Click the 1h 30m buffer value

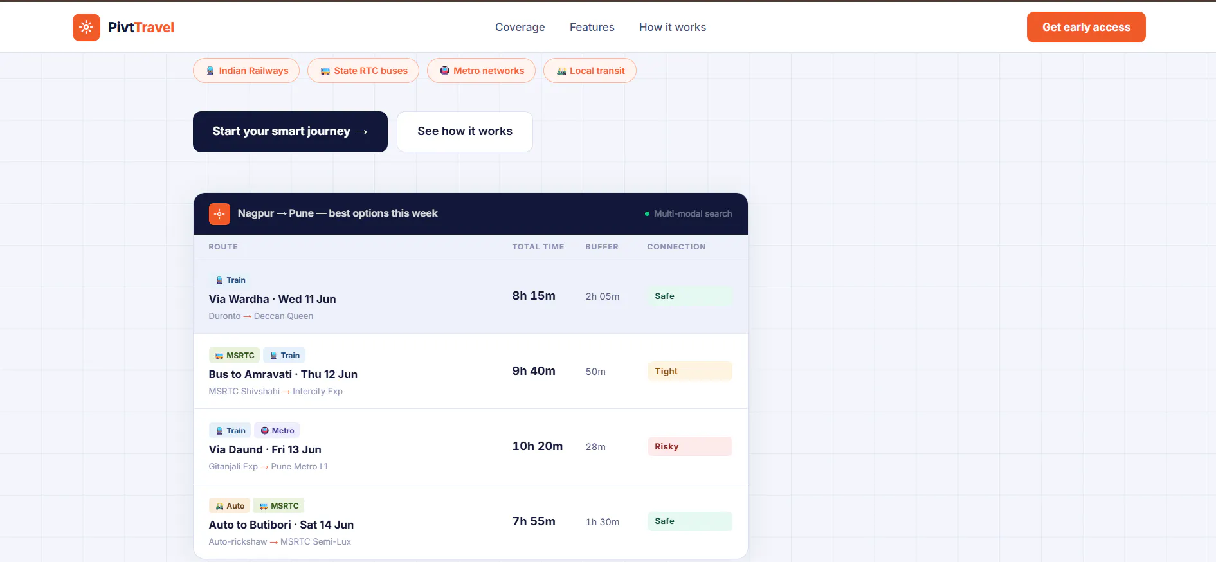pyautogui.click(x=603, y=522)
